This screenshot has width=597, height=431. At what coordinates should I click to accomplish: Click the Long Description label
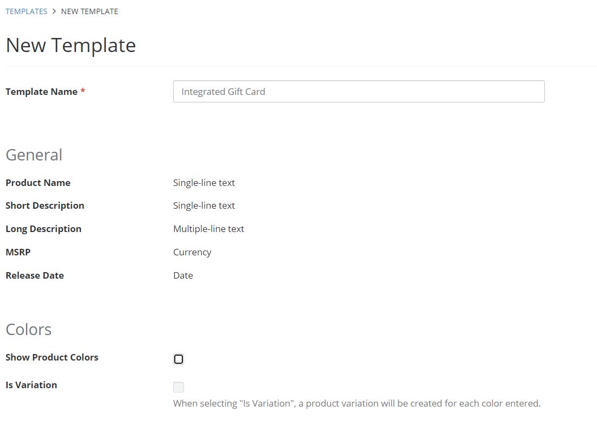tap(43, 229)
